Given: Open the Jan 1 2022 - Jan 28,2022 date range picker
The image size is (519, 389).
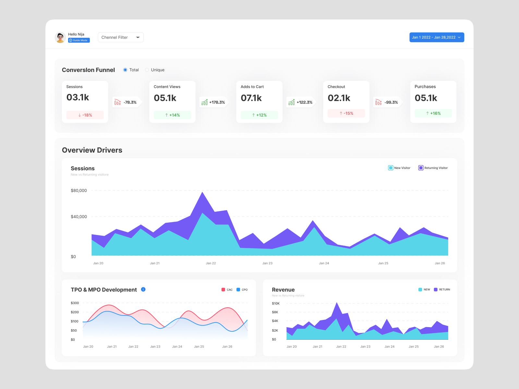Looking at the screenshot, I should (x=437, y=37).
